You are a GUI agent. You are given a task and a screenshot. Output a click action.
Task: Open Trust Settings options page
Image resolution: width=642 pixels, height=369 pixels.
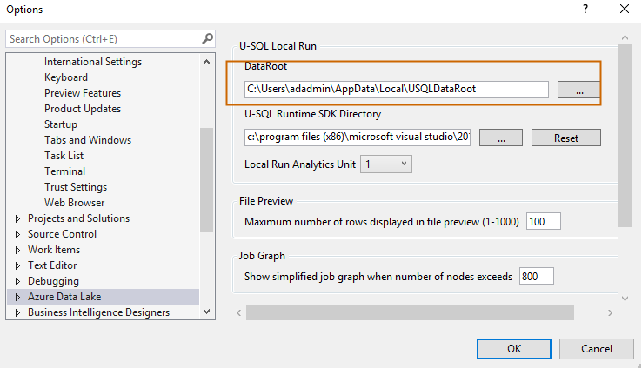(76, 187)
